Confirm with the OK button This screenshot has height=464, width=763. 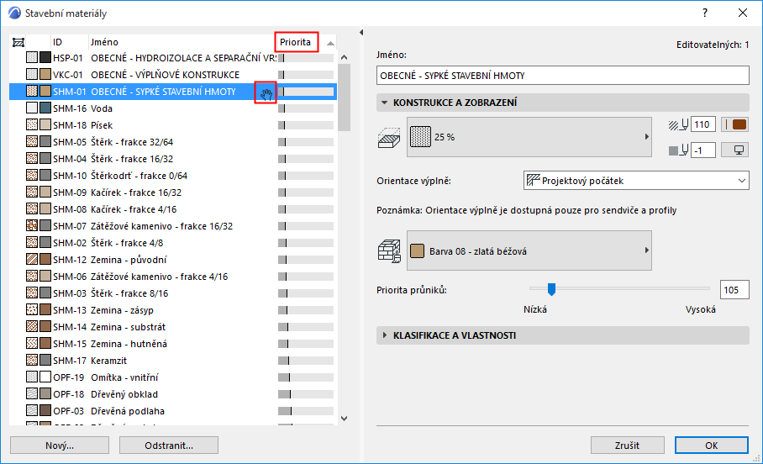point(712,445)
